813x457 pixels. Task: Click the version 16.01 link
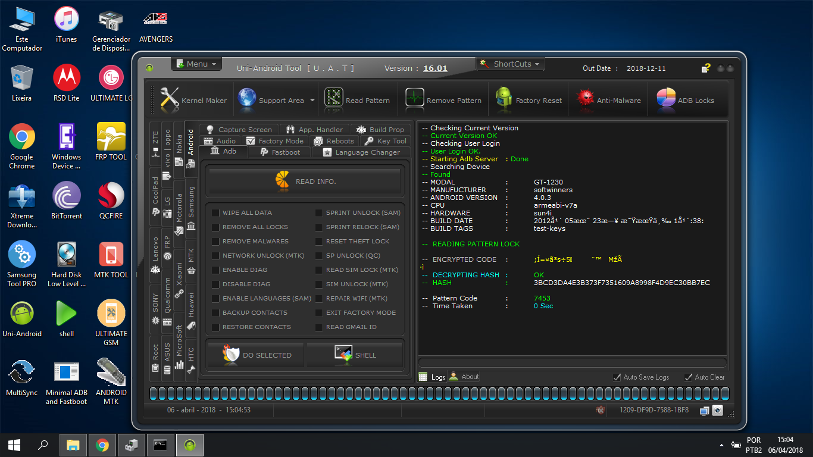[x=435, y=68]
